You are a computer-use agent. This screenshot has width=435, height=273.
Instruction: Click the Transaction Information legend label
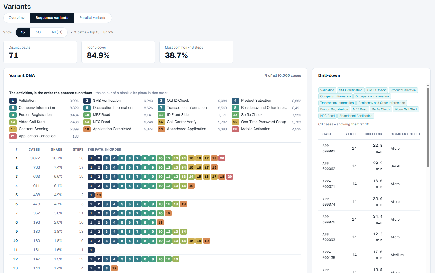pyautogui.click(x=187, y=108)
